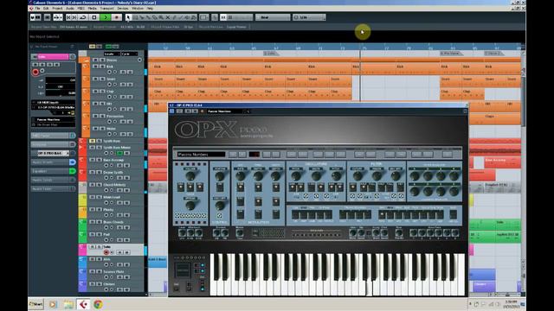Select the Color tool
The image size is (554, 311).
193,17
